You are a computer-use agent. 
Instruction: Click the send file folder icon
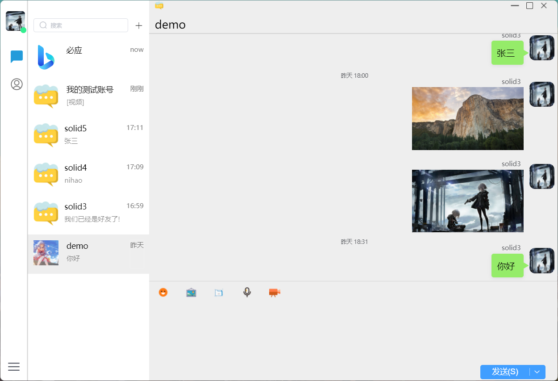219,293
